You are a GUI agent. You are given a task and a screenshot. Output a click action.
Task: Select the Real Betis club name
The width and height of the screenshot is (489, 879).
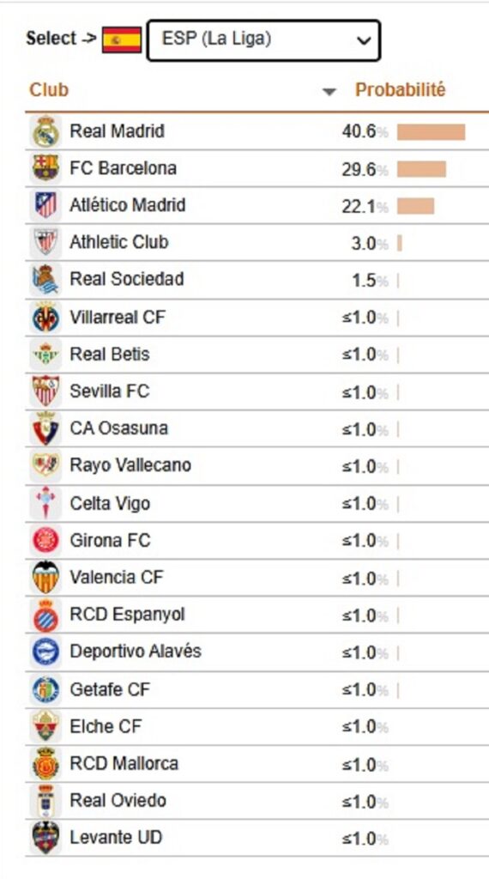click(110, 355)
